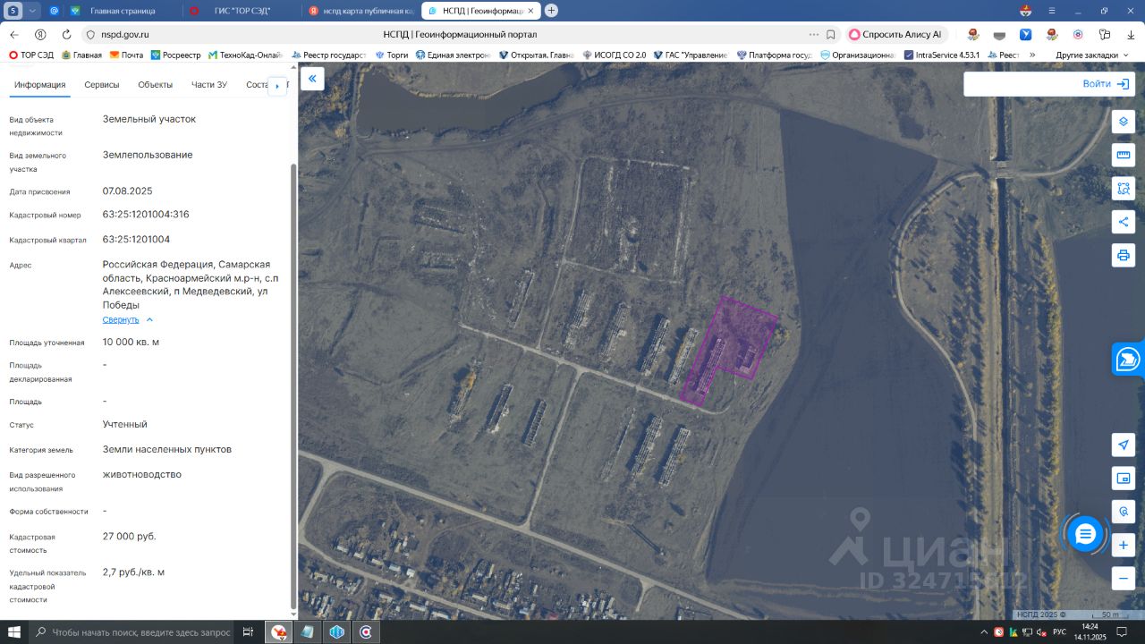This screenshot has width=1145, height=644.
Task: Open the IntraService 4.53.1 bookmark
Action: (x=942, y=55)
